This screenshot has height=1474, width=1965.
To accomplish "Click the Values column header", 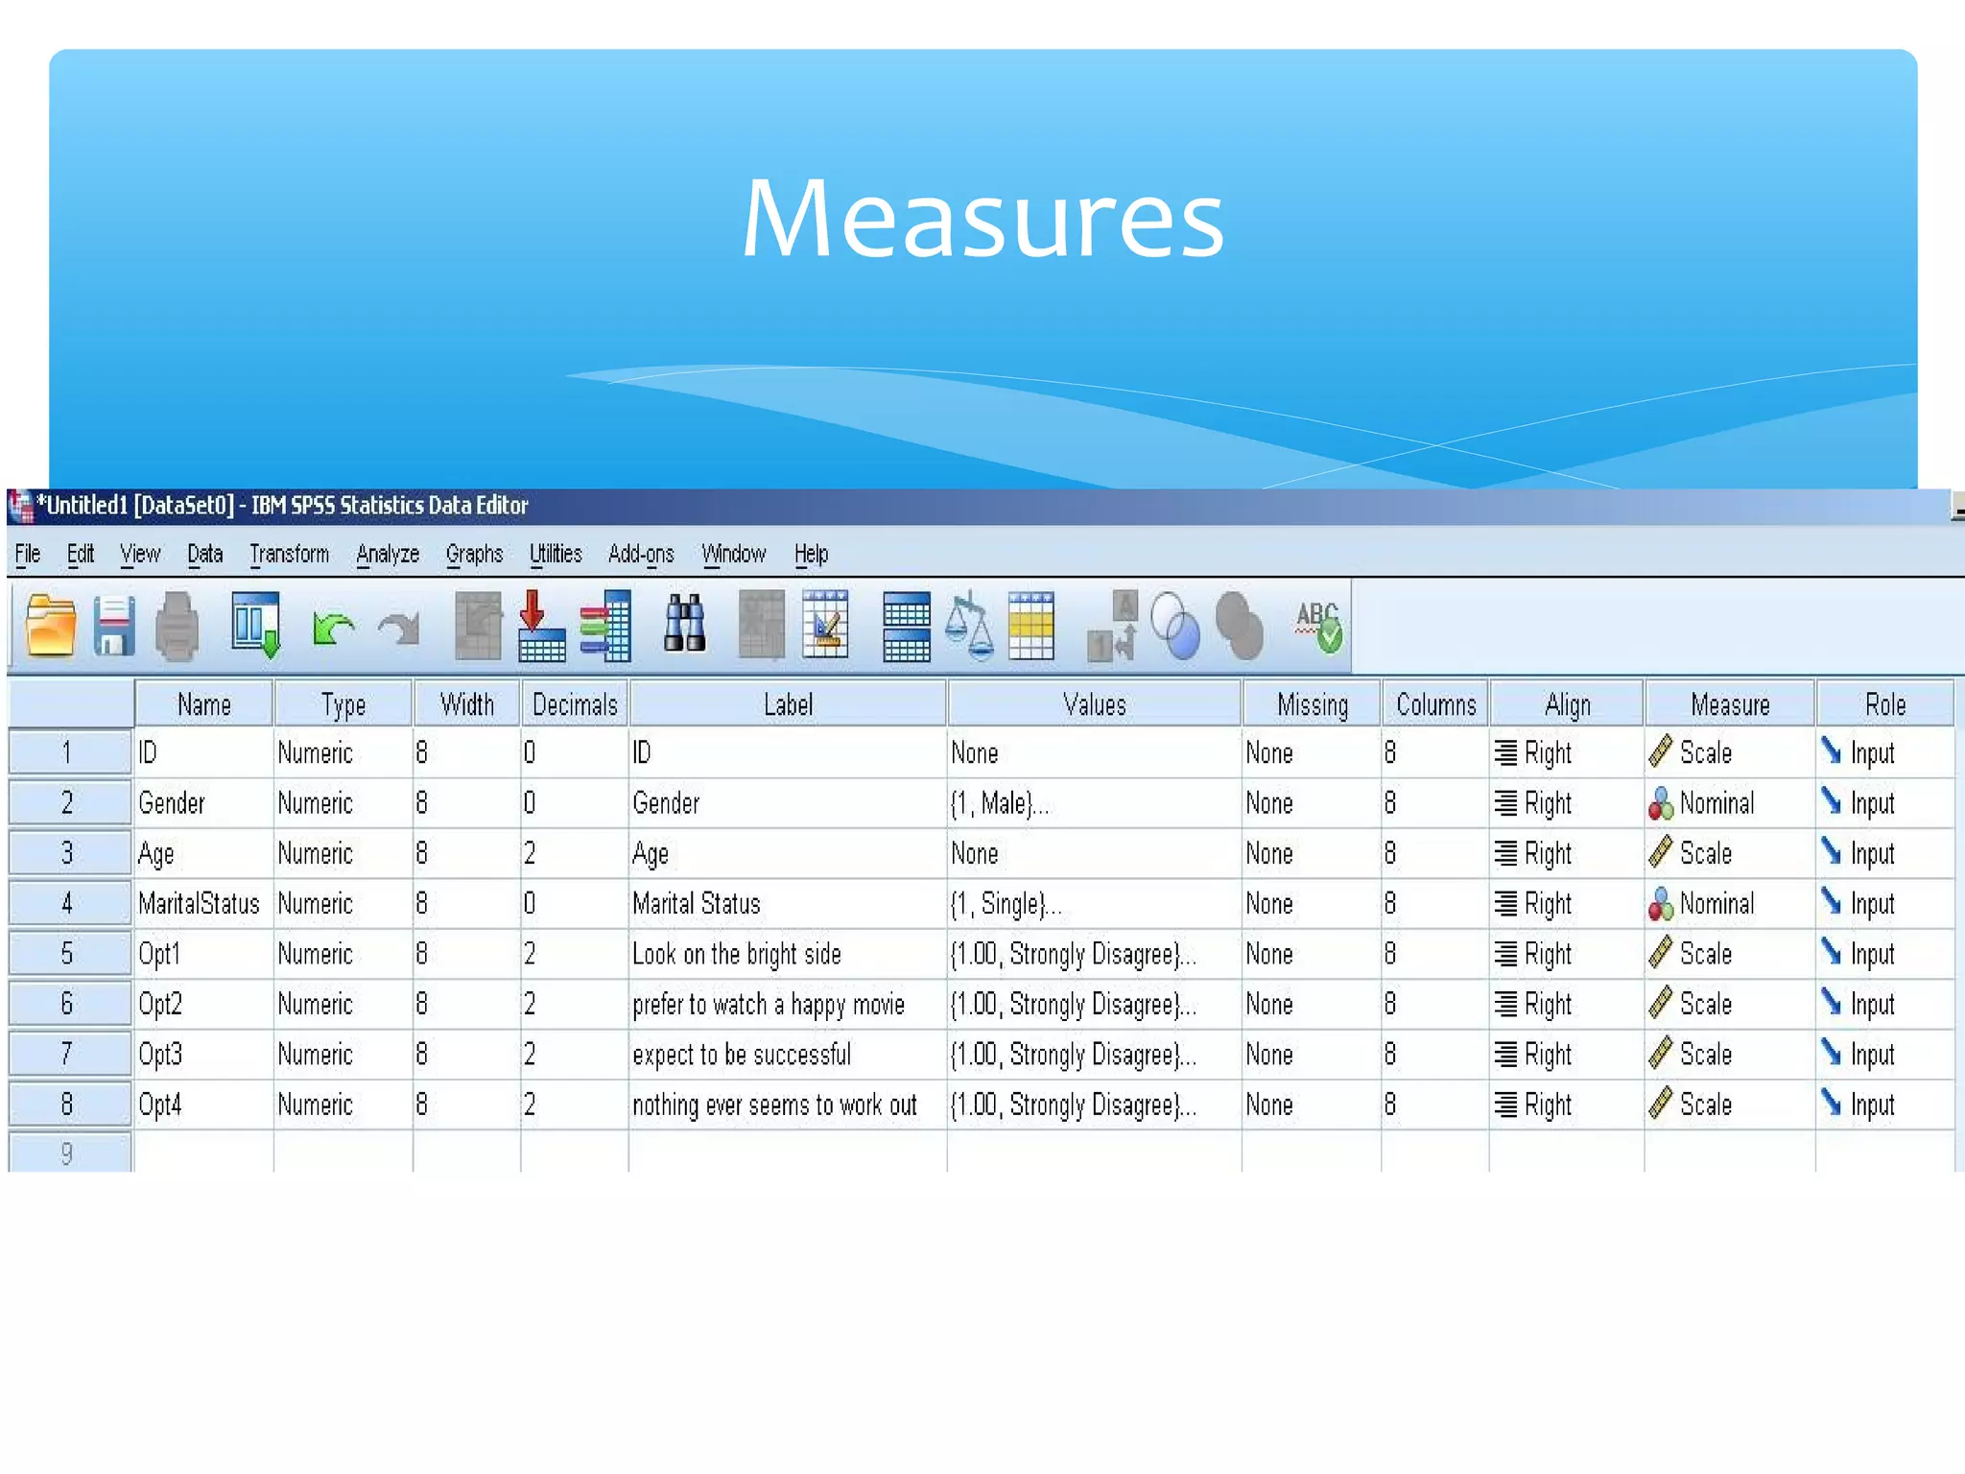I will click(1094, 704).
